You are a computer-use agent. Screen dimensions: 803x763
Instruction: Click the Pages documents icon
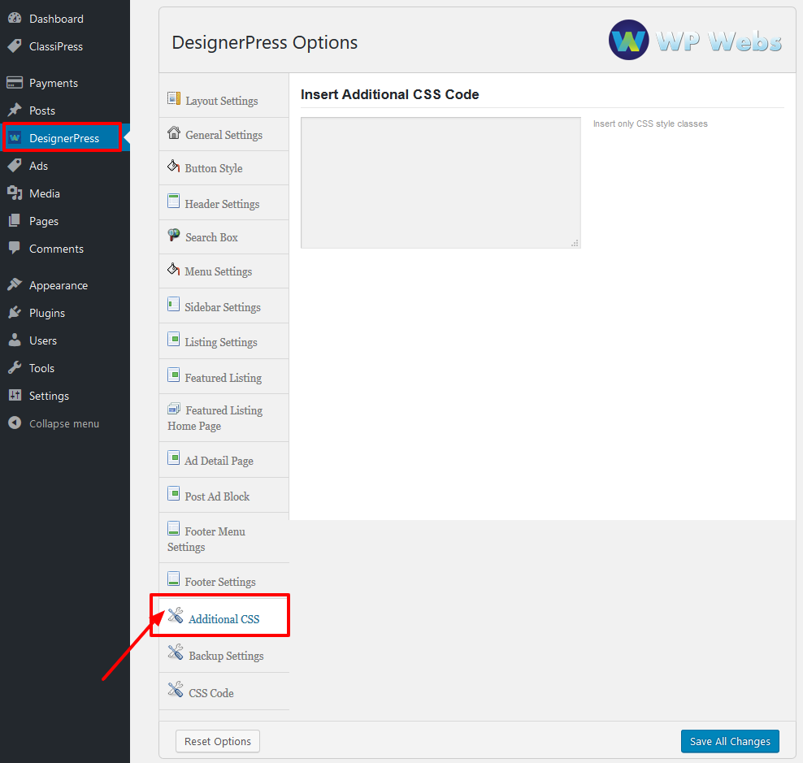[x=15, y=221]
